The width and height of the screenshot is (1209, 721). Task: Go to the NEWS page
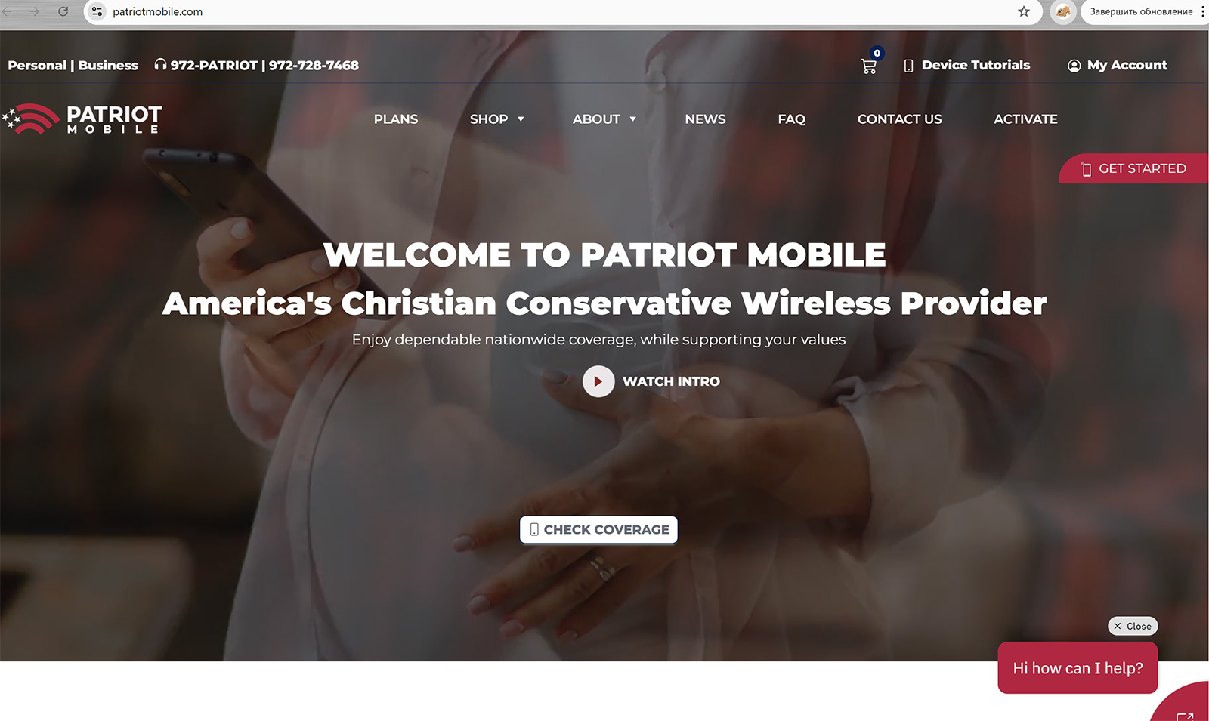(x=705, y=119)
